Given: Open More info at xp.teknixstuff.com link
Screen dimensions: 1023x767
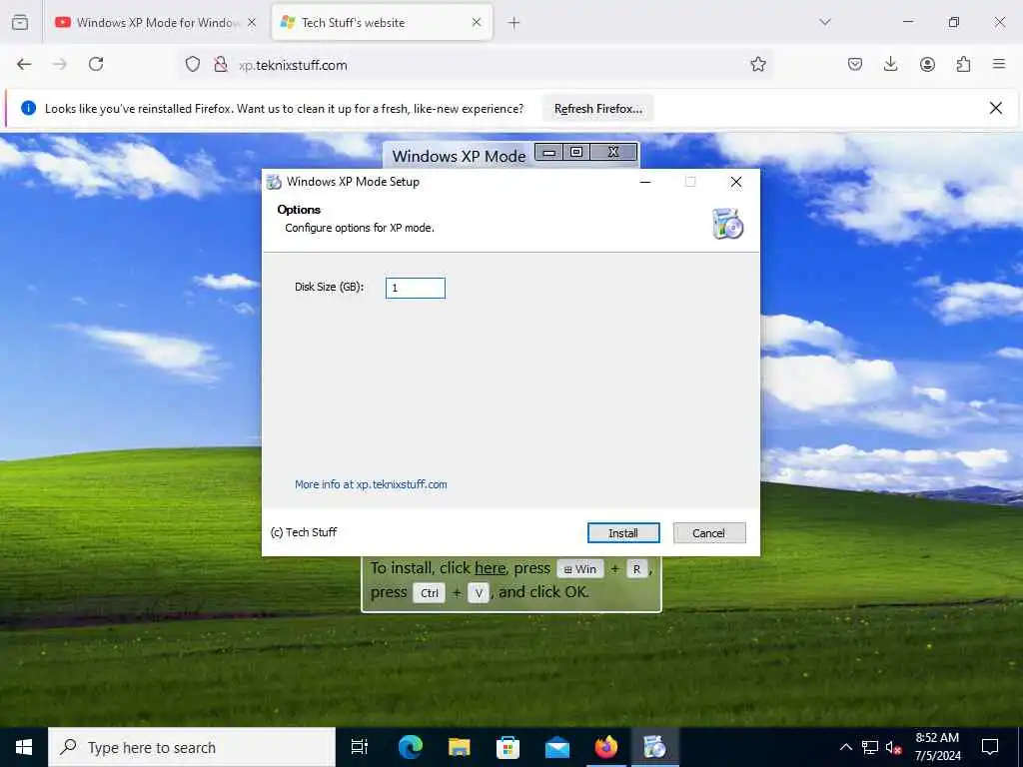Looking at the screenshot, I should (x=371, y=484).
